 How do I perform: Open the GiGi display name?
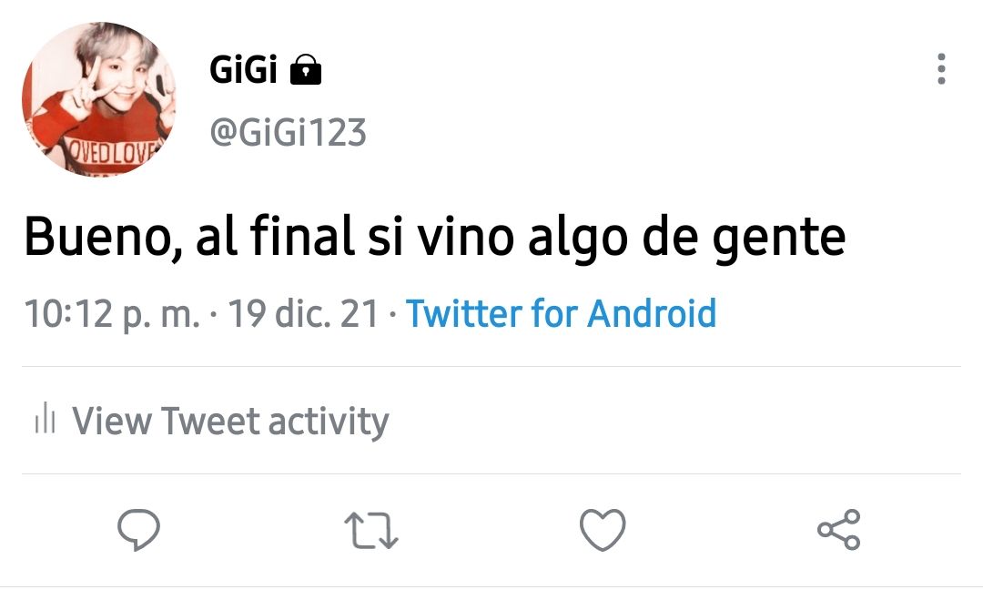243,69
